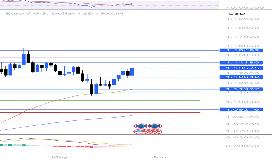Click the 1.19000 price scale value
Viewport: 272px width, 160px height.
(243, 19)
